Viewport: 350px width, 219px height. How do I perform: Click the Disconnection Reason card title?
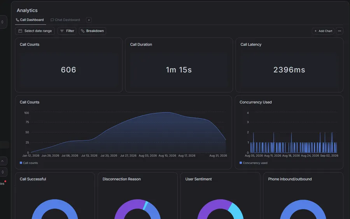[122, 179]
